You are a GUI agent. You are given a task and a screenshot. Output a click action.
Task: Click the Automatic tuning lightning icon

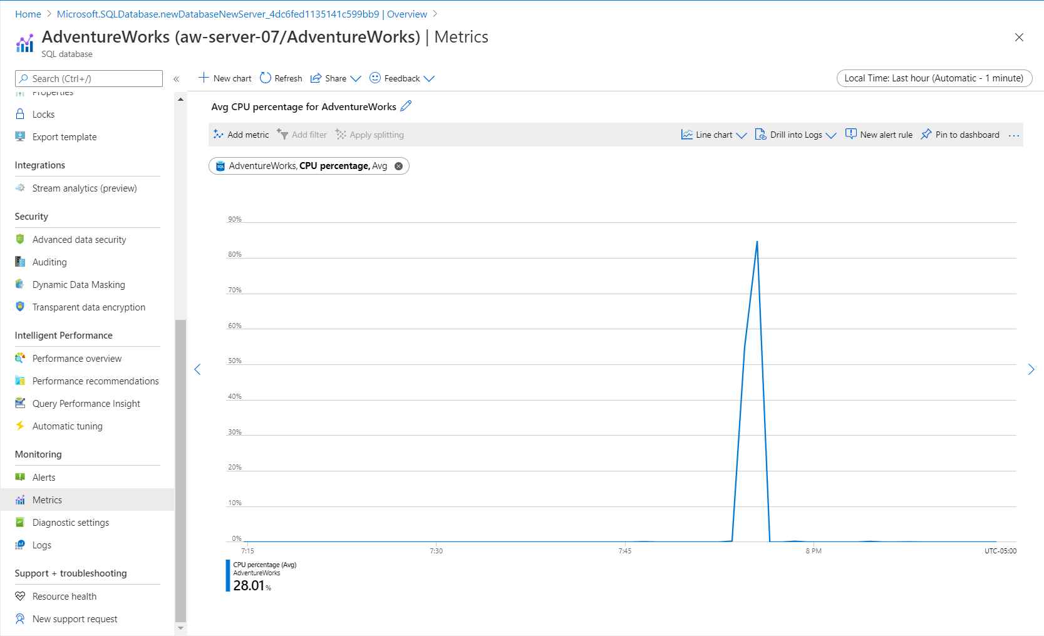[x=20, y=426]
